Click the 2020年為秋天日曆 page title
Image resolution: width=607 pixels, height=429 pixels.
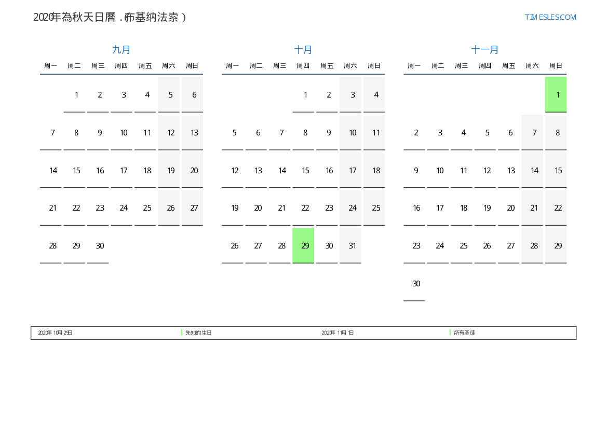(110, 17)
